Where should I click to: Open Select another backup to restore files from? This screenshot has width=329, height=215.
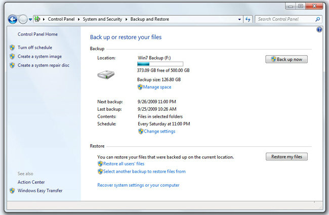(x=144, y=171)
